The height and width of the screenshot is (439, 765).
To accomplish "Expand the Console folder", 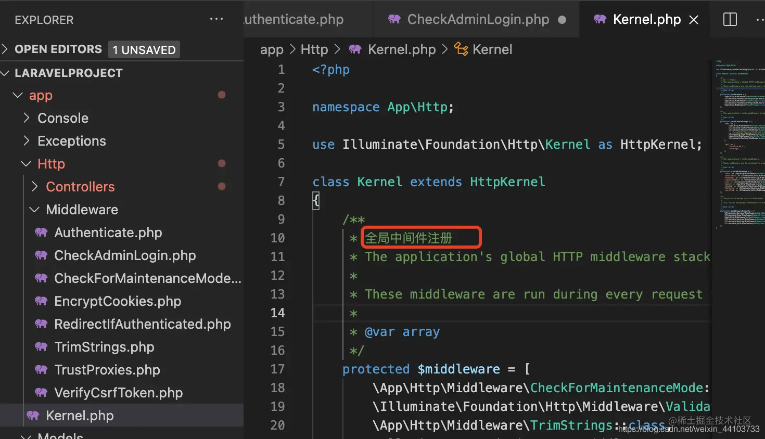I will (x=27, y=118).
